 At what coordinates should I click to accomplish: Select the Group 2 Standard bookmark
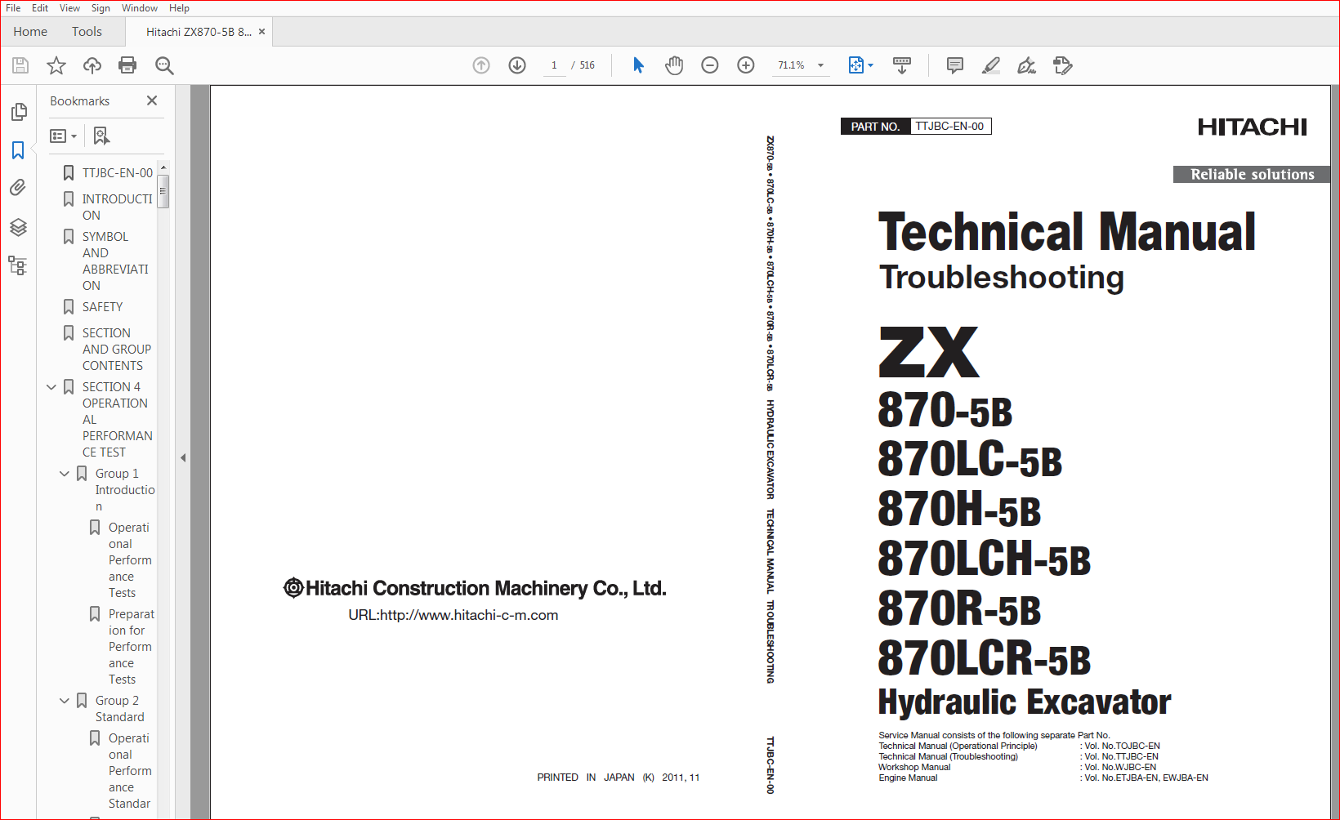[x=119, y=709]
